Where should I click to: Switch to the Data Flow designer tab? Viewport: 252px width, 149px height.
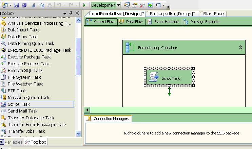click(x=132, y=22)
